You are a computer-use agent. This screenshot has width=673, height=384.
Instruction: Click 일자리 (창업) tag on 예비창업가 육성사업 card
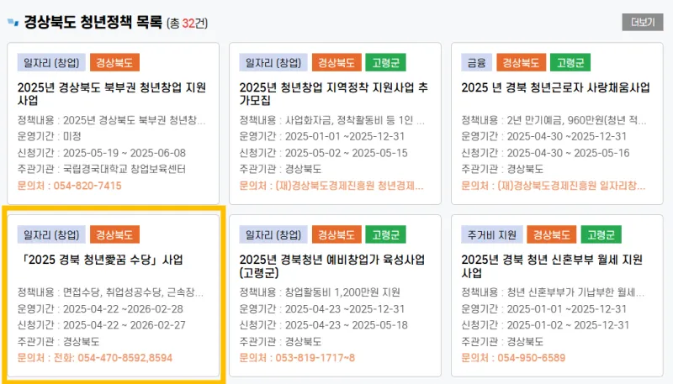[273, 234]
